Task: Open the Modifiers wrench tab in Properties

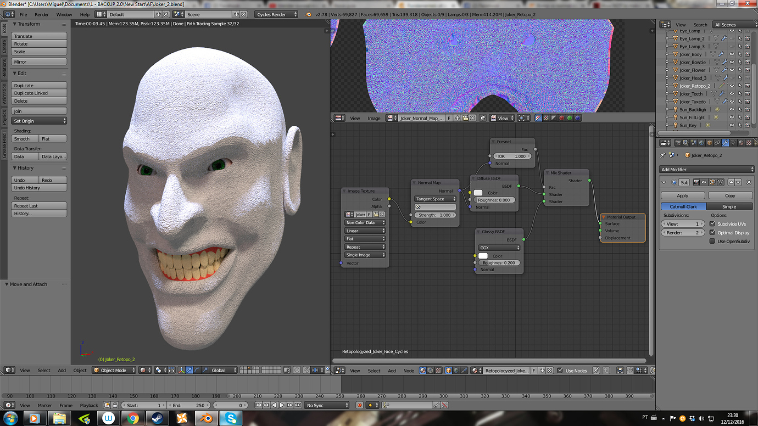Action: point(725,143)
